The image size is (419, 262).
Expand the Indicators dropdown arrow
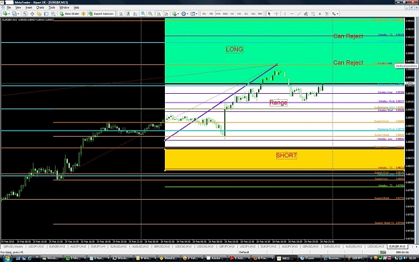[178, 13]
